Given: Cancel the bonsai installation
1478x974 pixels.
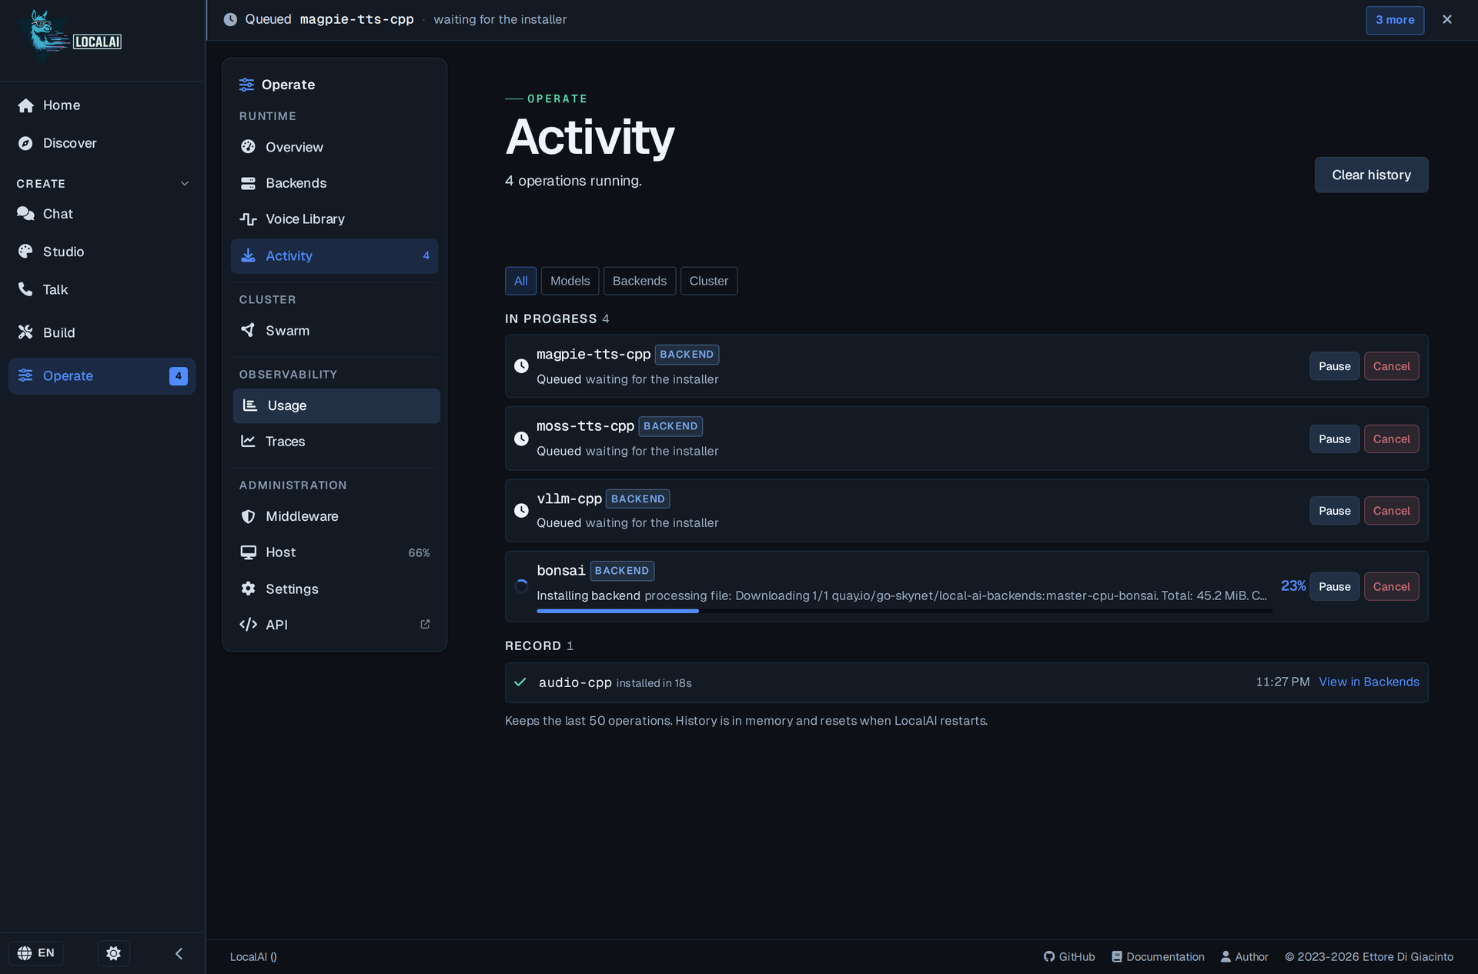Looking at the screenshot, I should 1391,587.
